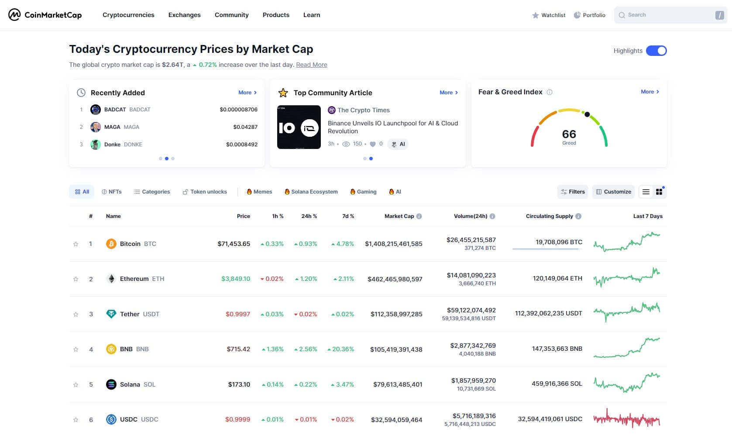
Task: Open the Community menu
Action: [x=232, y=15]
